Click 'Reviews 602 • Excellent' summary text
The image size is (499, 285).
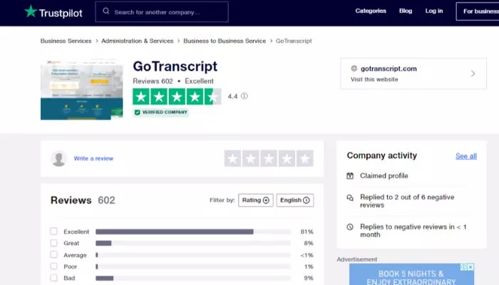(173, 81)
